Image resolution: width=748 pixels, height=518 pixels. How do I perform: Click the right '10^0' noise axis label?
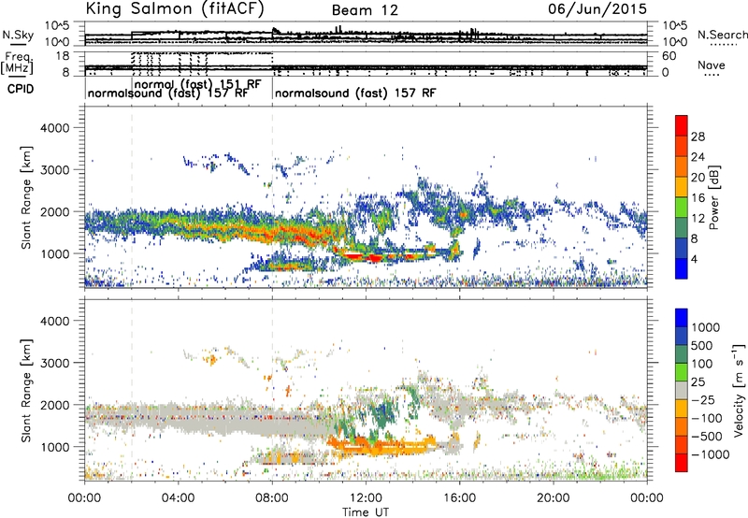coord(674,42)
